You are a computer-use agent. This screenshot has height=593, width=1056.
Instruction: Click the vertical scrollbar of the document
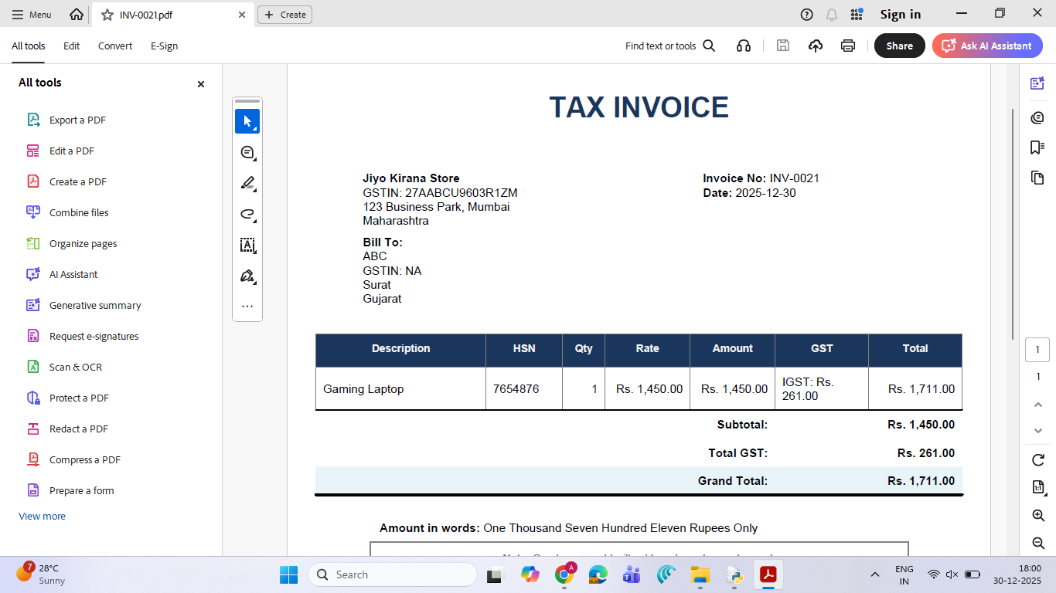point(1013,224)
